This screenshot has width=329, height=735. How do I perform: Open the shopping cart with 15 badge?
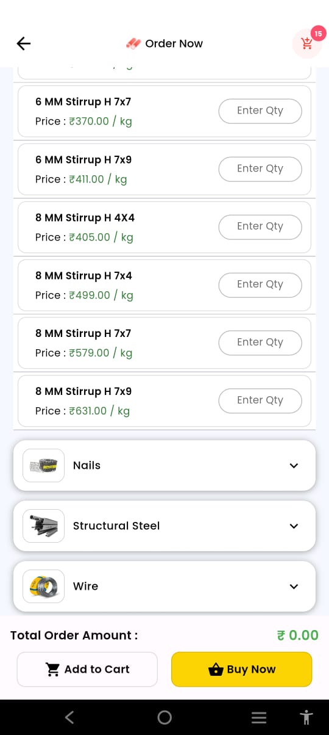click(x=307, y=44)
